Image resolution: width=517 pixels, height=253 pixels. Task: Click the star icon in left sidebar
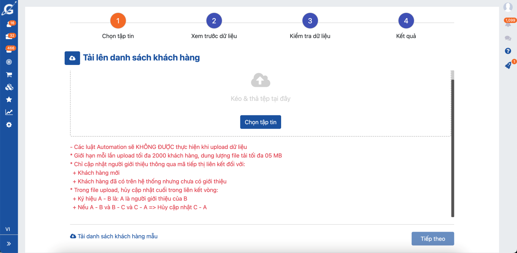click(9, 100)
